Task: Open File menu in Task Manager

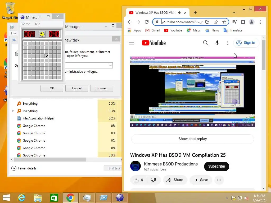Action: [13, 33]
